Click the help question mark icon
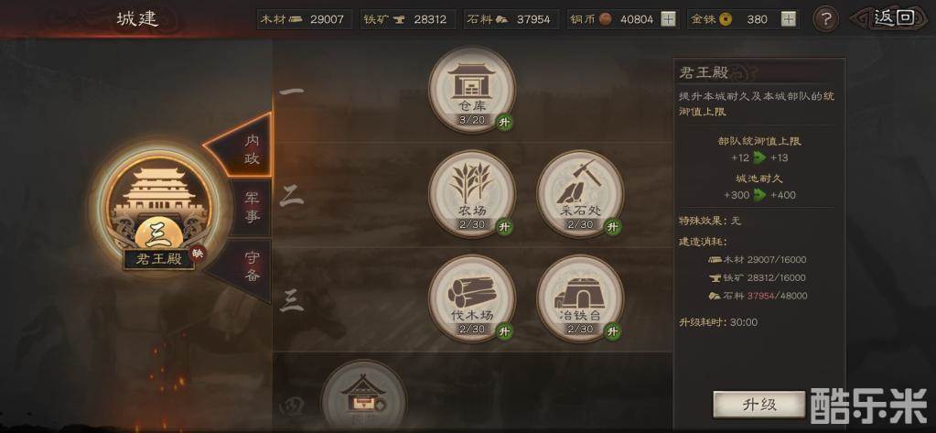 coord(825,20)
